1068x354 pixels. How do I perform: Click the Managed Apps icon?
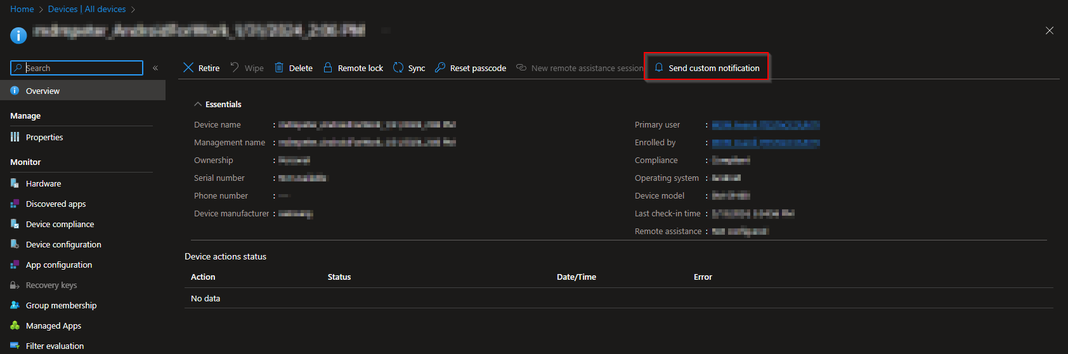click(15, 325)
